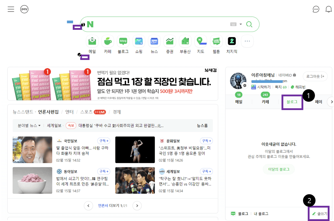Read the 탁구는 잘 쳤니 headline
This screenshot has height=221, width=334.
pos(185,181)
